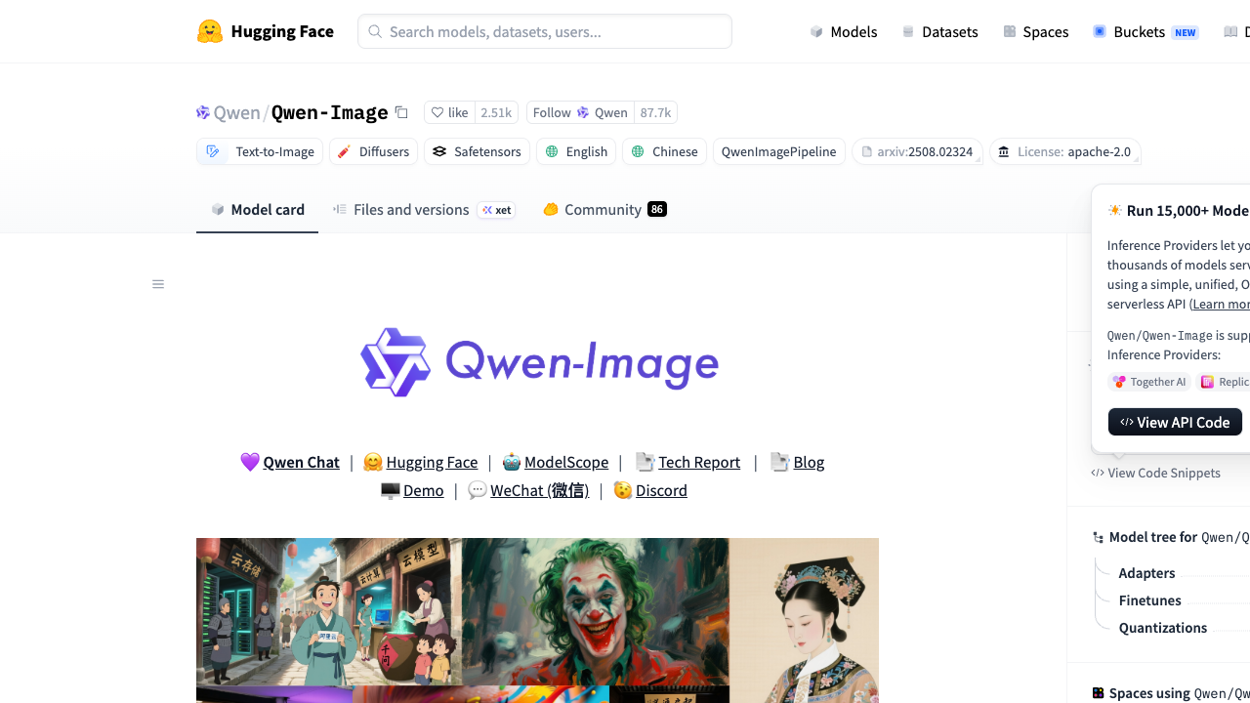Click the Replicate provider chip
This screenshot has width=1250, height=703.
click(1225, 382)
